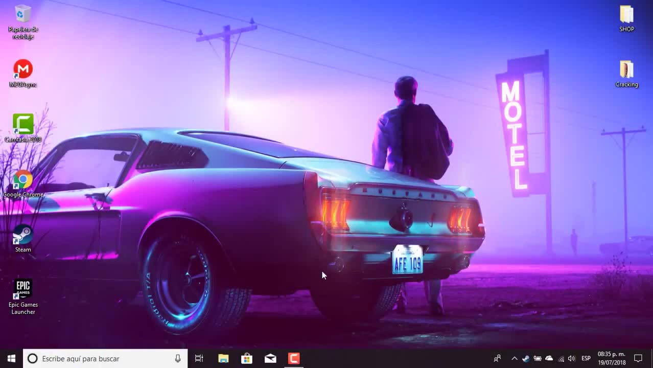Select the MEGAsync desktop shortcut
The image size is (653, 368).
coord(23,73)
